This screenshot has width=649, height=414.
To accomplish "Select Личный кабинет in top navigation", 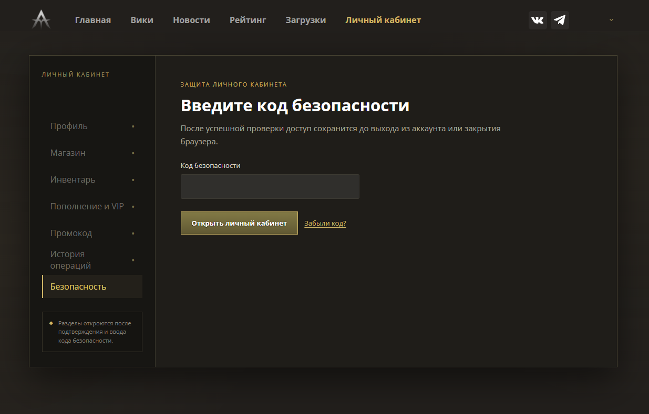I will 383,20.
